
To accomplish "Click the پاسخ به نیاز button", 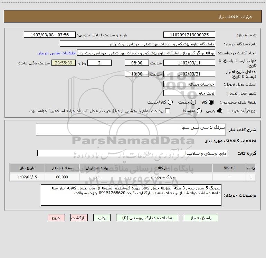I will (201, 218).
